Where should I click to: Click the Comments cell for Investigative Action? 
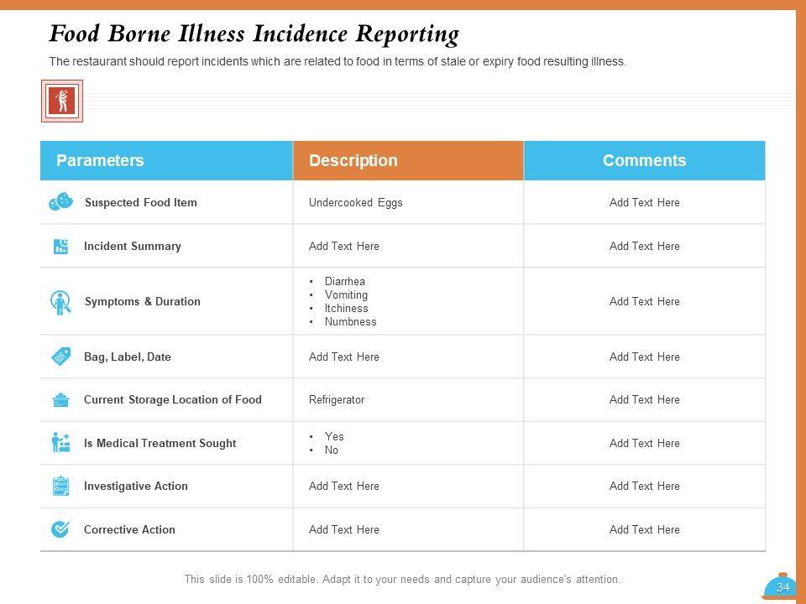point(644,486)
